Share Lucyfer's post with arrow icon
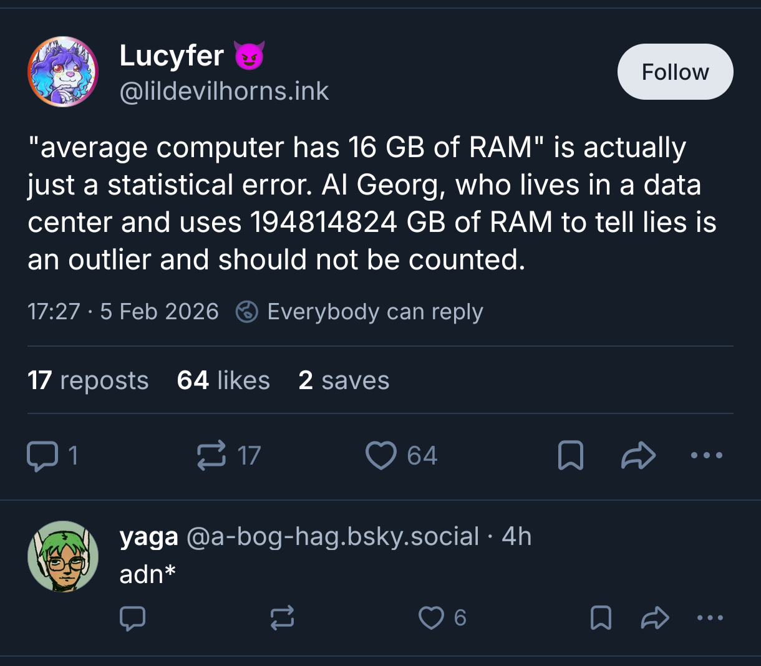 639,456
